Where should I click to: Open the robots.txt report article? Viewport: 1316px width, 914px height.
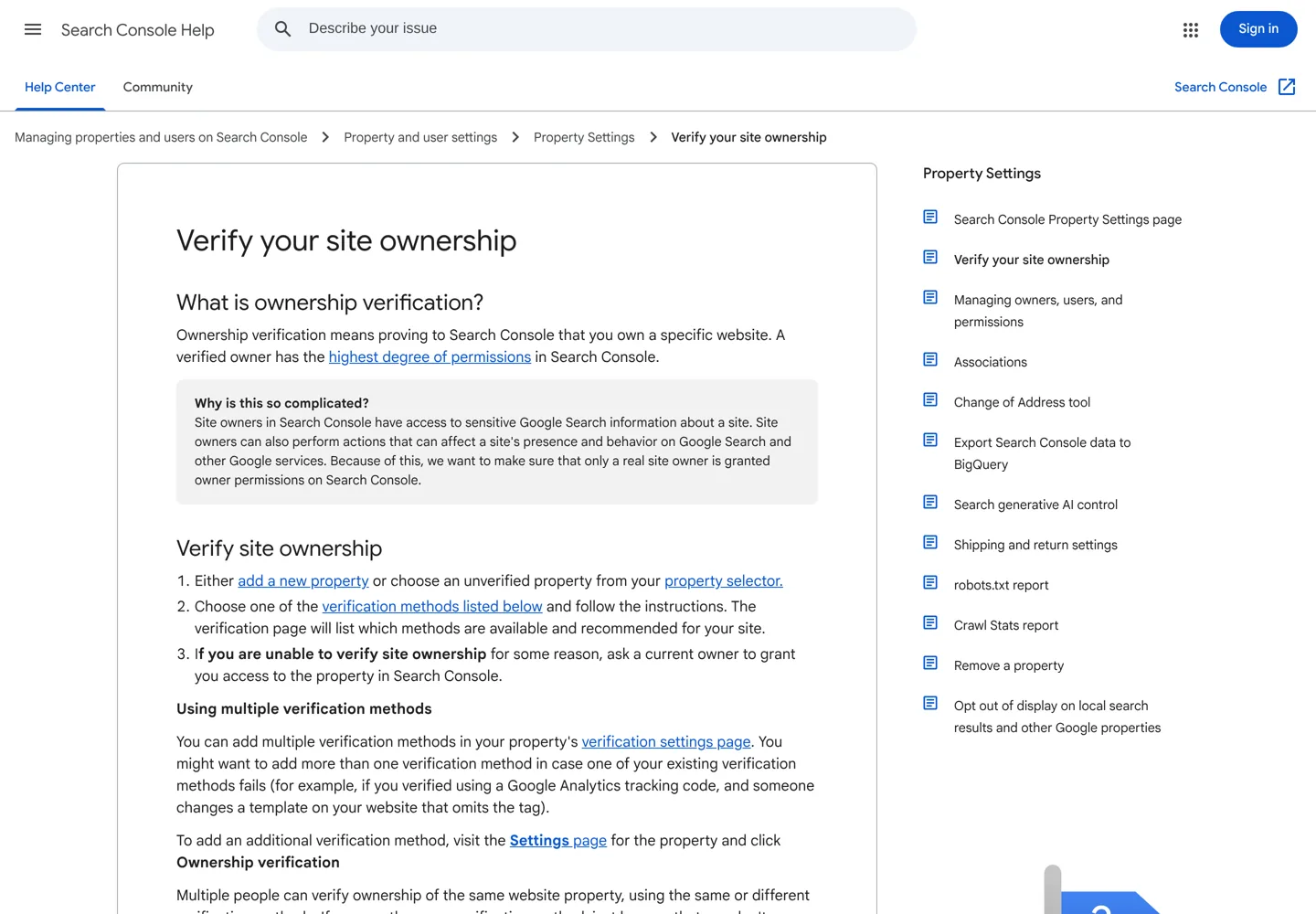pyautogui.click(x=1001, y=585)
